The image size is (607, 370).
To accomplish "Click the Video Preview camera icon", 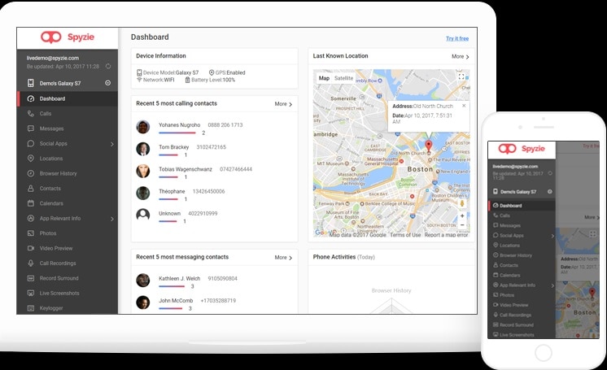I will click(x=31, y=248).
